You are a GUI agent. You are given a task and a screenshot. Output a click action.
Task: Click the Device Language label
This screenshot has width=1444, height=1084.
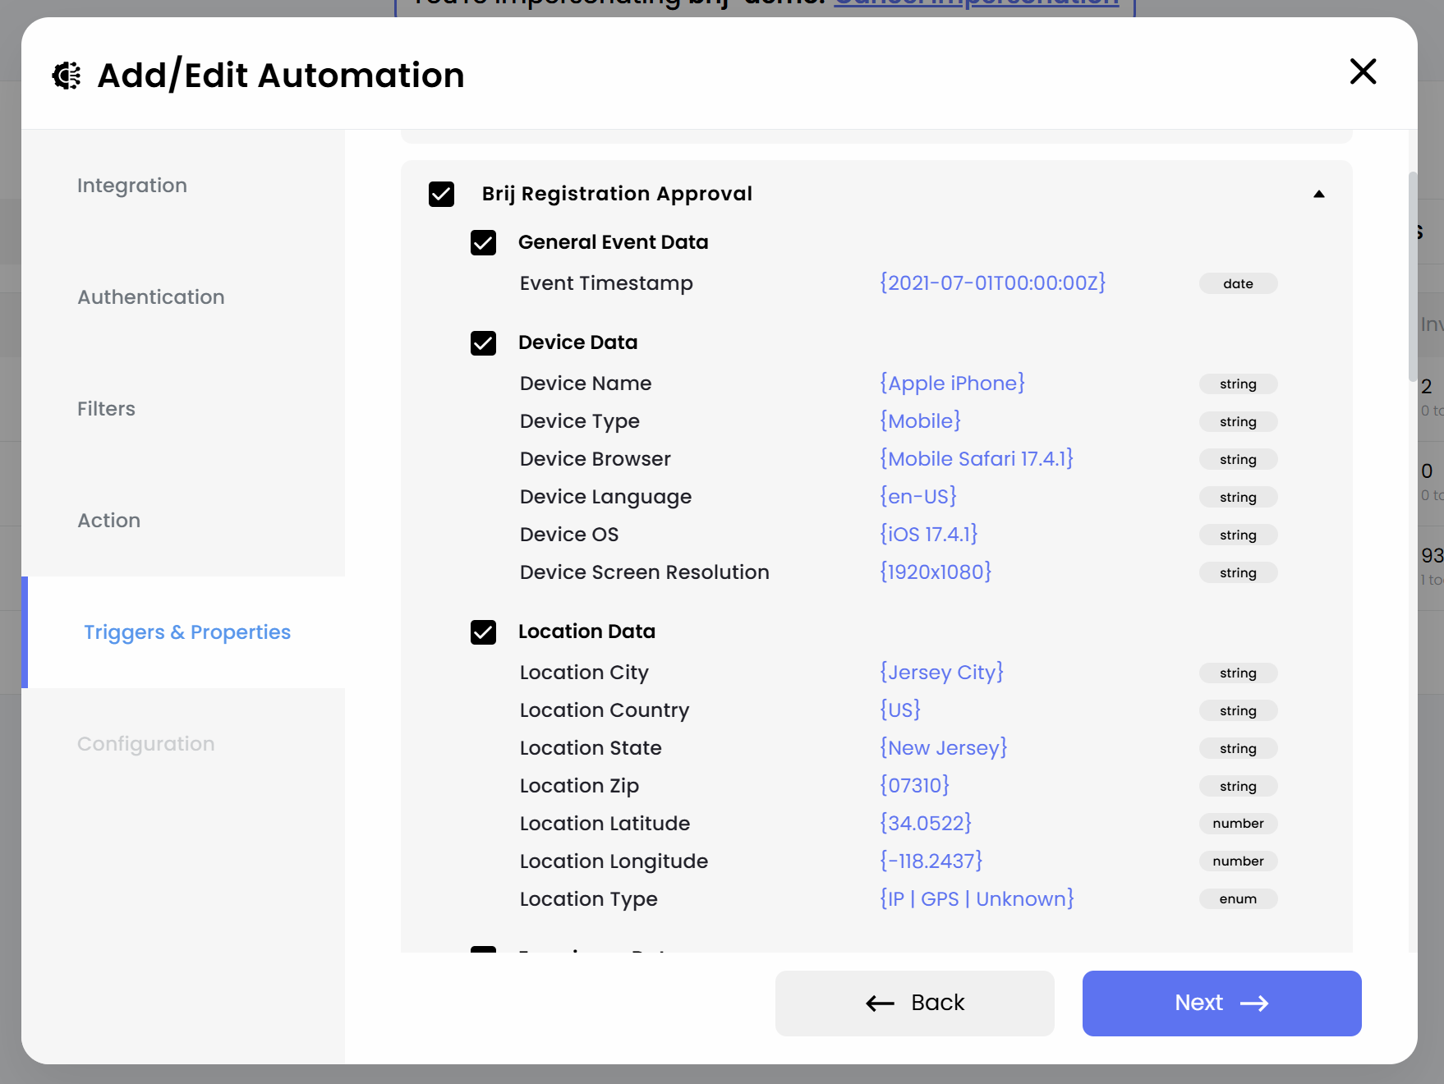point(606,497)
